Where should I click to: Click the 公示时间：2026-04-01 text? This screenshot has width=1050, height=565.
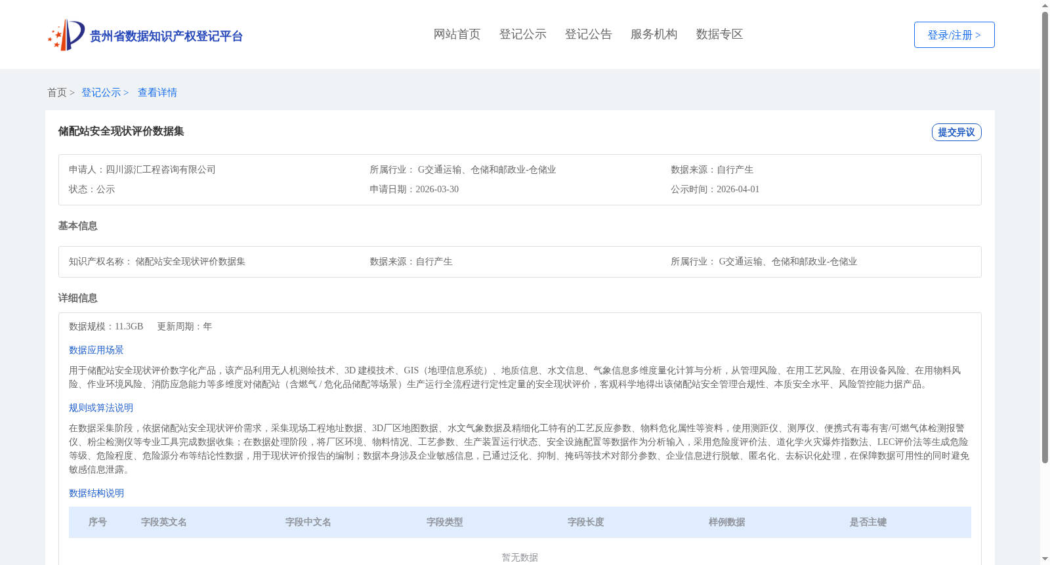715,189
